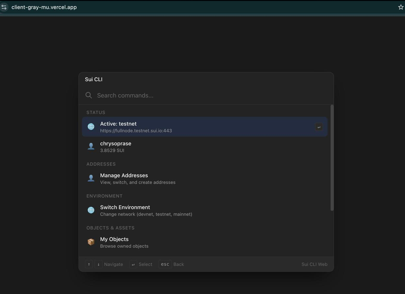This screenshot has width=405, height=294.
Task: Click the down-arrow navigation key hint
Action: pos(98,264)
